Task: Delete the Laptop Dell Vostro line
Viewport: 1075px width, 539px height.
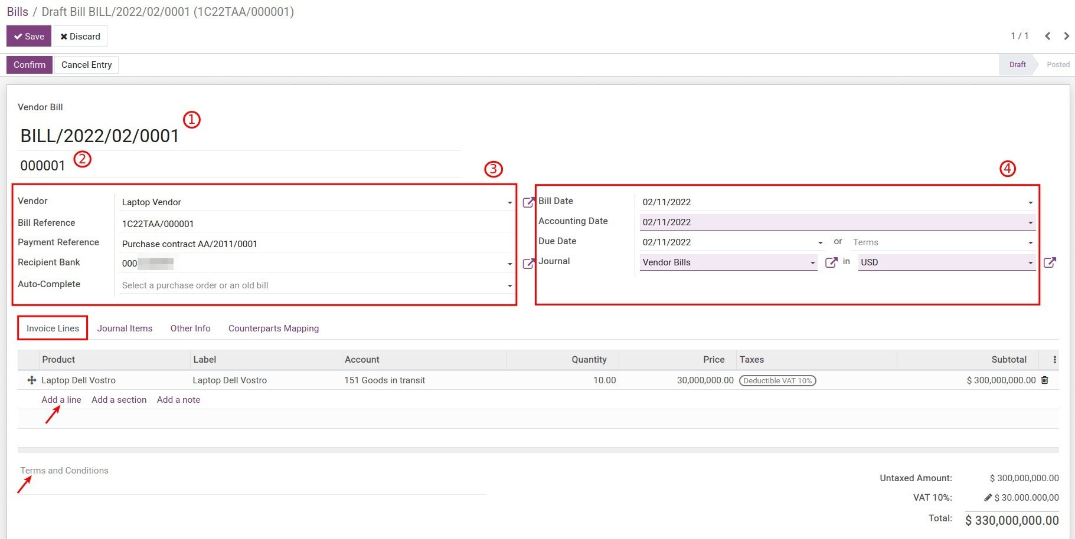Action: click(x=1044, y=380)
